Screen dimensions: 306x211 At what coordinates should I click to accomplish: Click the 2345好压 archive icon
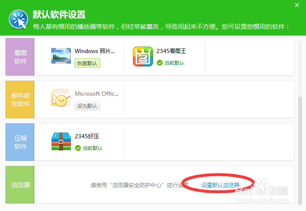click(61, 142)
